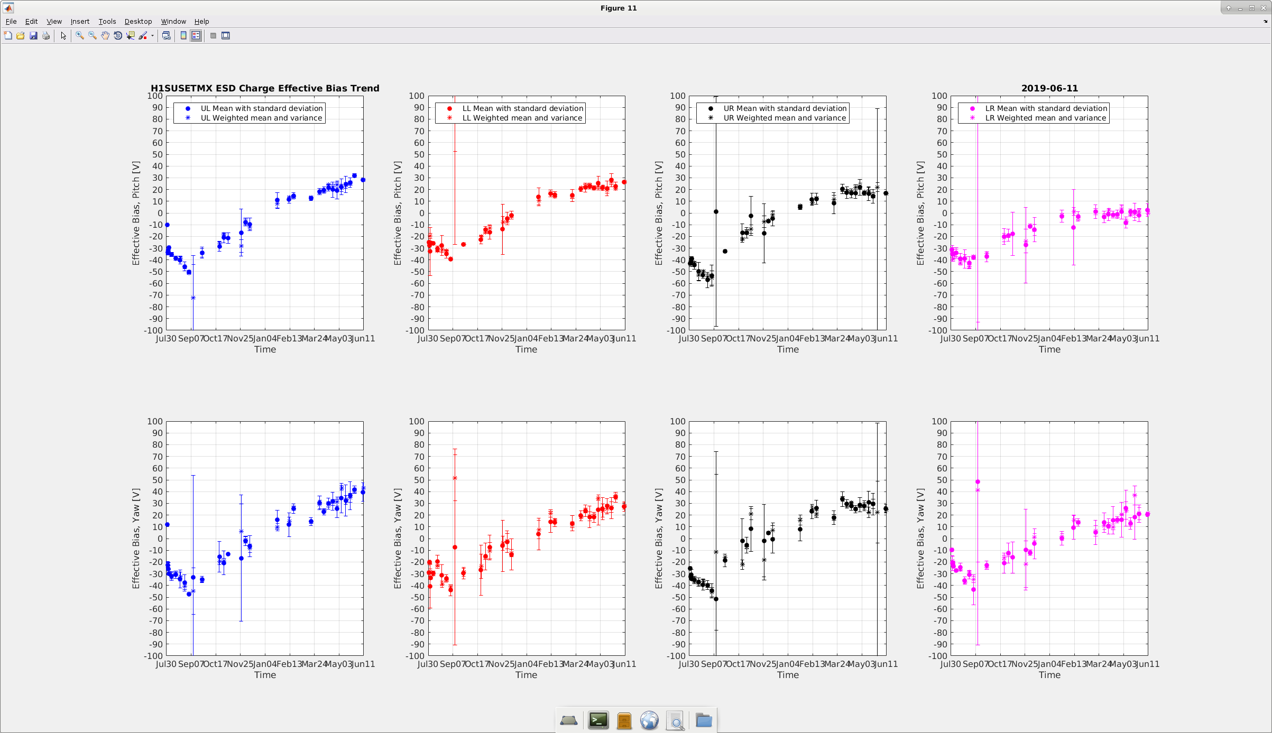Select the Zoom In magnifier tool
1272x733 pixels.
[x=80, y=35]
